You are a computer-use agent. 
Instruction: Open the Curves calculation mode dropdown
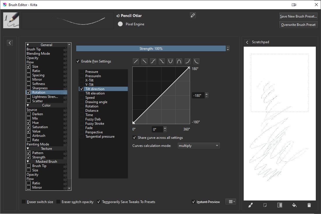pos(199,145)
